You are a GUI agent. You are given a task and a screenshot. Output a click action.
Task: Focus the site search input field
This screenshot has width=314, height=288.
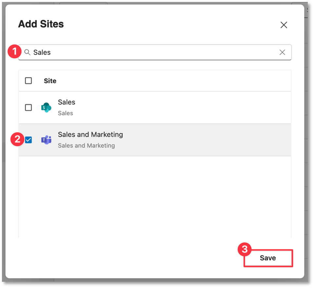[155, 52]
